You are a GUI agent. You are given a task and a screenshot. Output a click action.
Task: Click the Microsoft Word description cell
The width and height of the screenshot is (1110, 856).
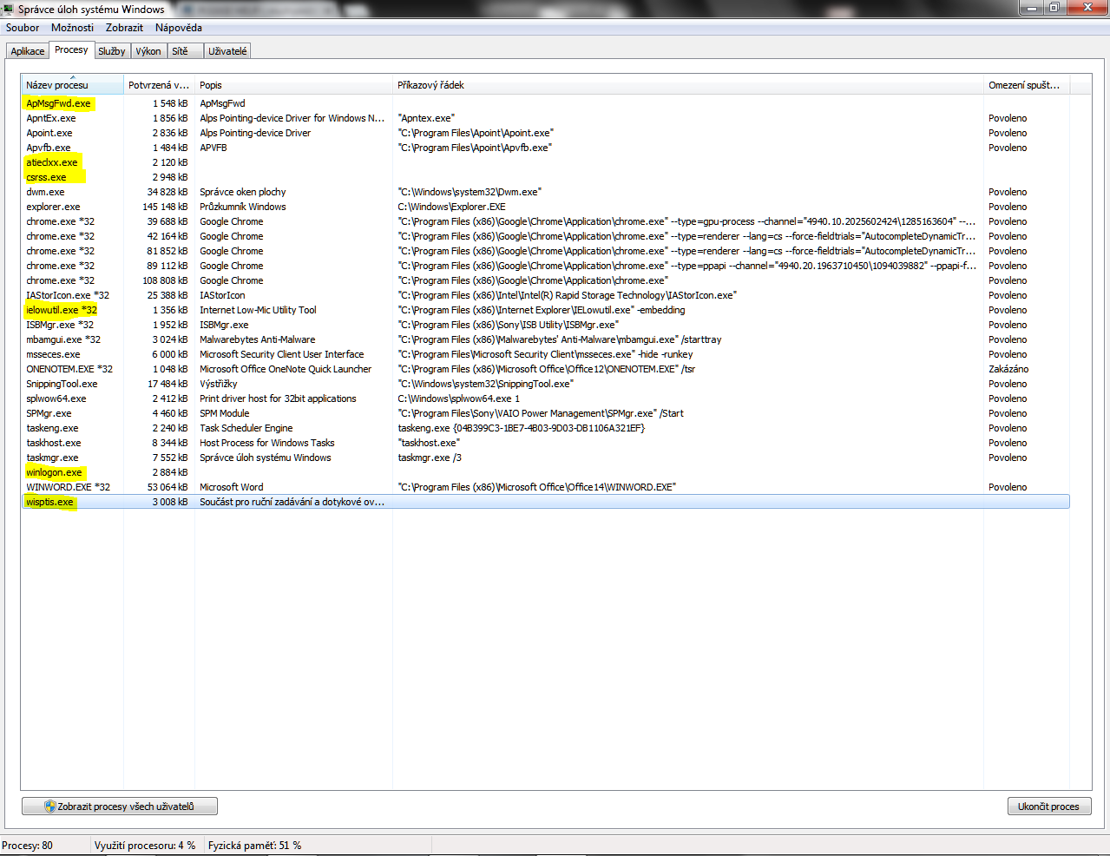pyautogui.click(x=232, y=487)
